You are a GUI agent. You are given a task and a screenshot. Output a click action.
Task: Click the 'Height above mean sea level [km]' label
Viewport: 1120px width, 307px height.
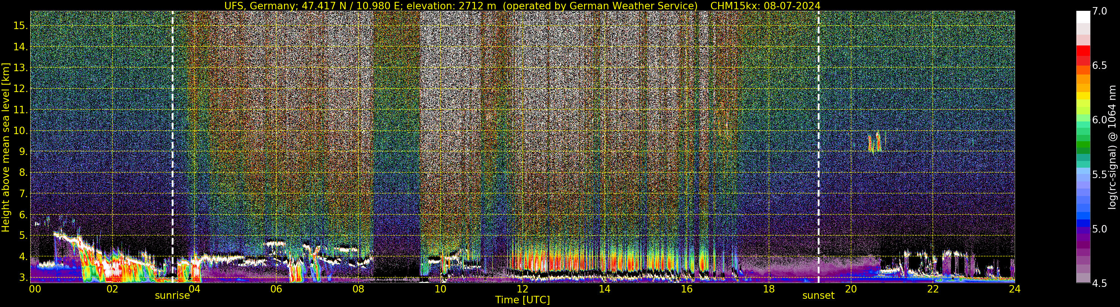pos(6,147)
